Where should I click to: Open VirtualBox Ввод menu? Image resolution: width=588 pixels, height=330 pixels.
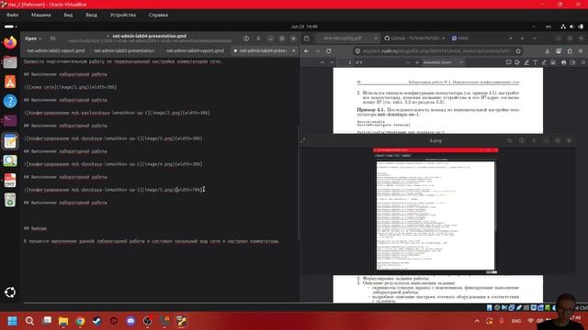tap(91, 15)
